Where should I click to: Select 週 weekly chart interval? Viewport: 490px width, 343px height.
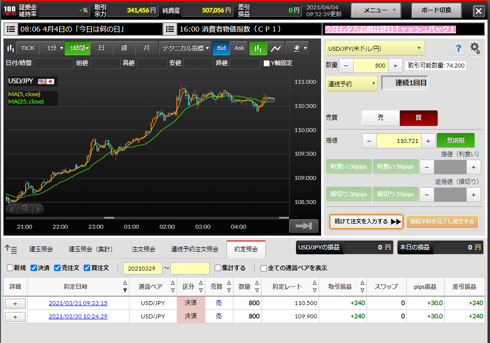pyautogui.click(x=124, y=48)
